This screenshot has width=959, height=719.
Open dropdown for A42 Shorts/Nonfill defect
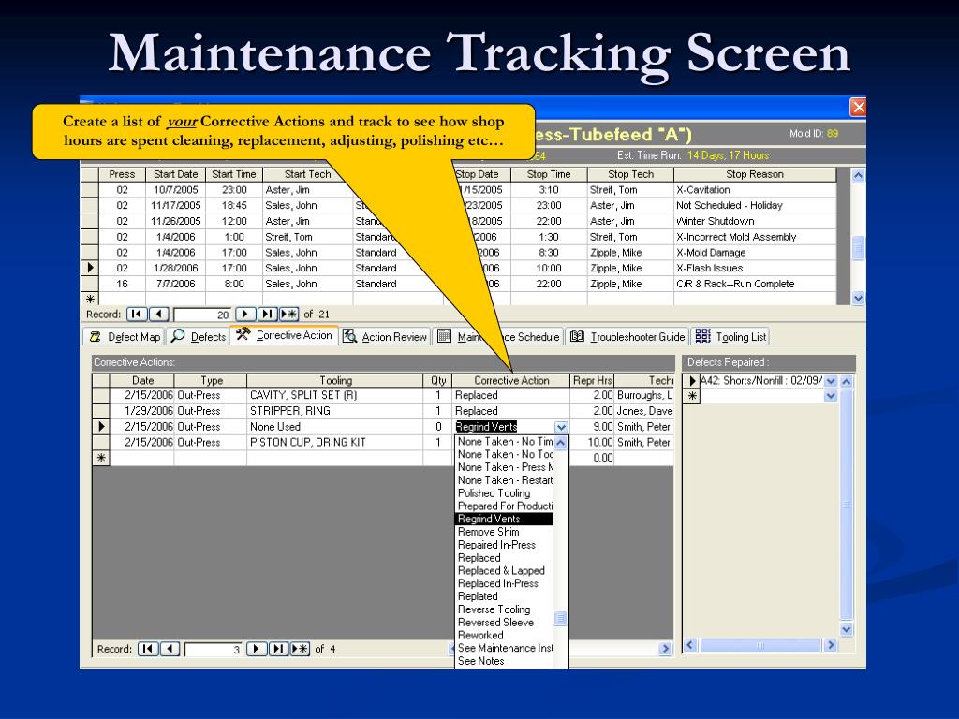coord(831,381)
